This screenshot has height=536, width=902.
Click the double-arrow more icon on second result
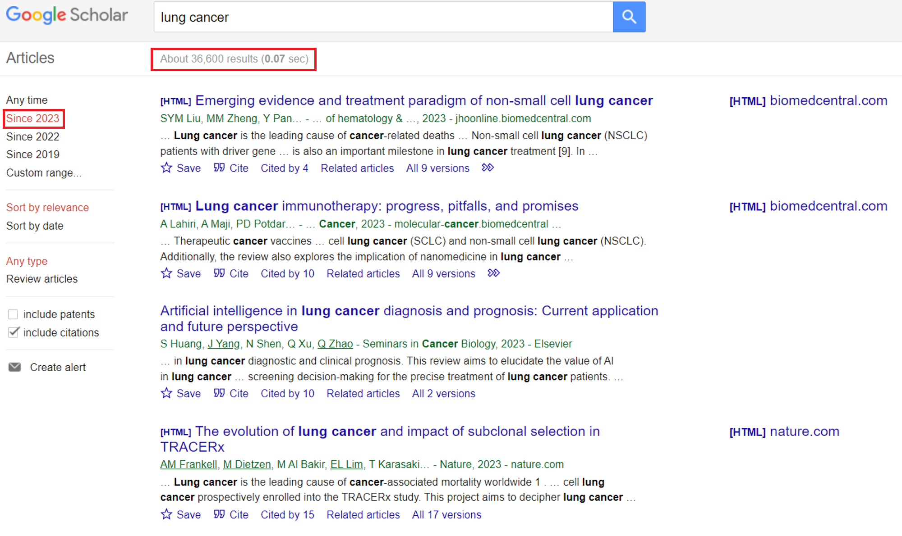click(493, 273)
